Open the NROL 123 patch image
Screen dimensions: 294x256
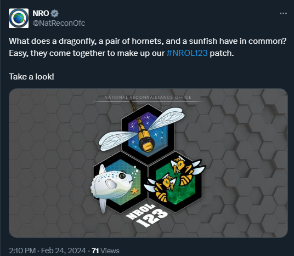148,163
